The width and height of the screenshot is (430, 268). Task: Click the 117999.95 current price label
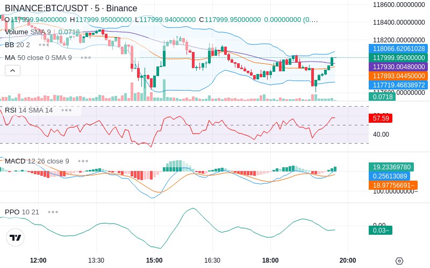tap(398, 58)
